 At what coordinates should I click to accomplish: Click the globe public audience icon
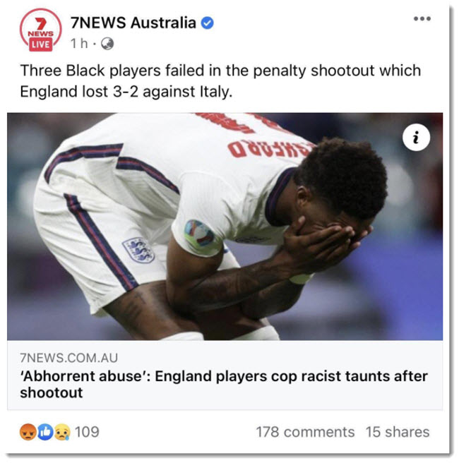pos(107,44)
